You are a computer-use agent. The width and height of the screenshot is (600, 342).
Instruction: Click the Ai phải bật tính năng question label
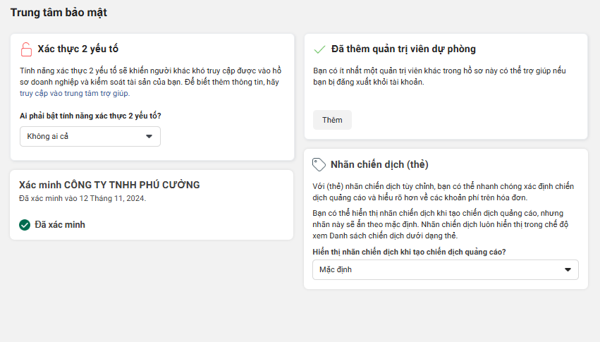click(x=95, y=116)
